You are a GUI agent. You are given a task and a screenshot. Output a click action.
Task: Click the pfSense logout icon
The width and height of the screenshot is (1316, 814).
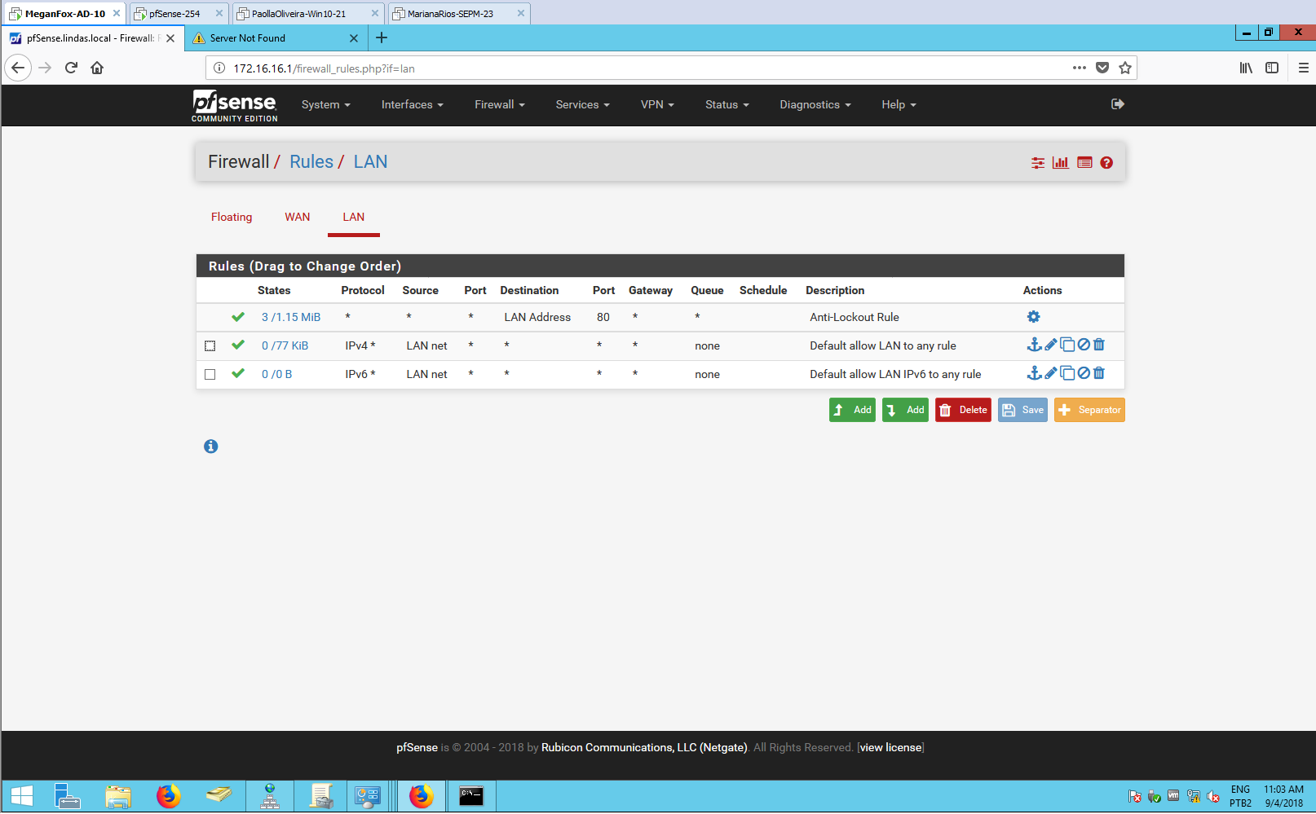point(1118,104)
